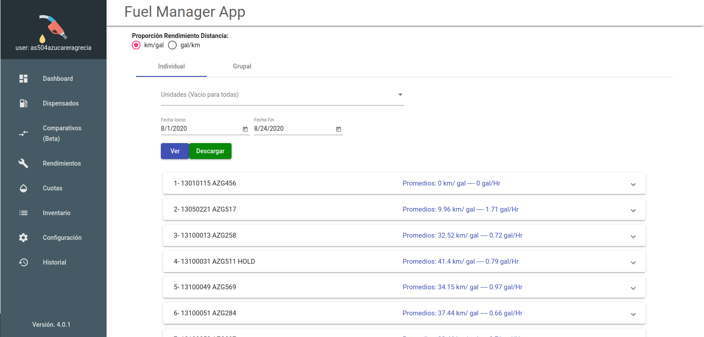Click the blue Ver button

[x=175, y=151]
